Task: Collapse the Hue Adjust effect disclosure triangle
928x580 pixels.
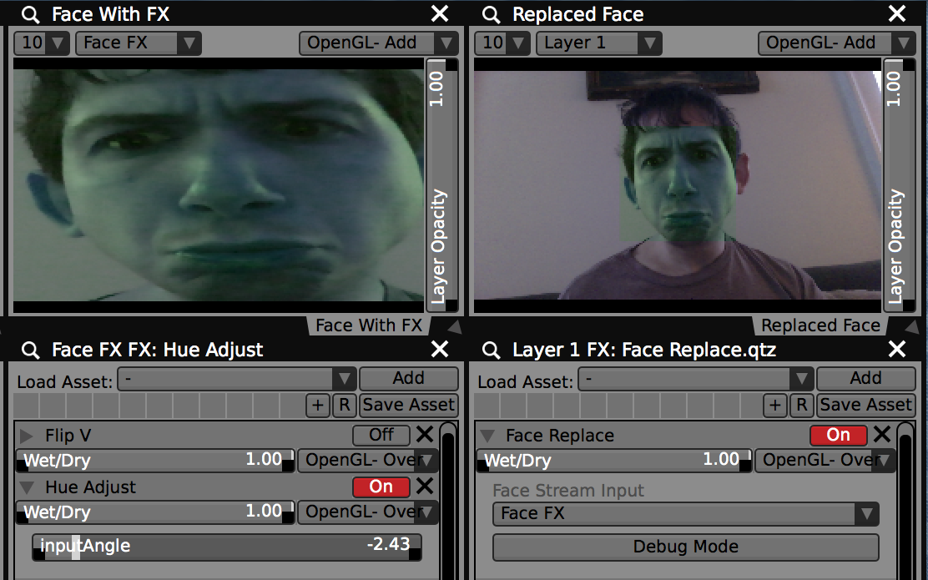Action: click(26, 487)
